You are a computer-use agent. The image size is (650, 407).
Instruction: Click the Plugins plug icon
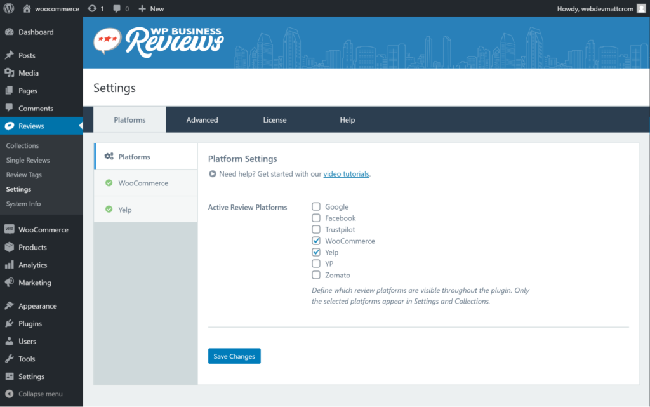(10, 323)
